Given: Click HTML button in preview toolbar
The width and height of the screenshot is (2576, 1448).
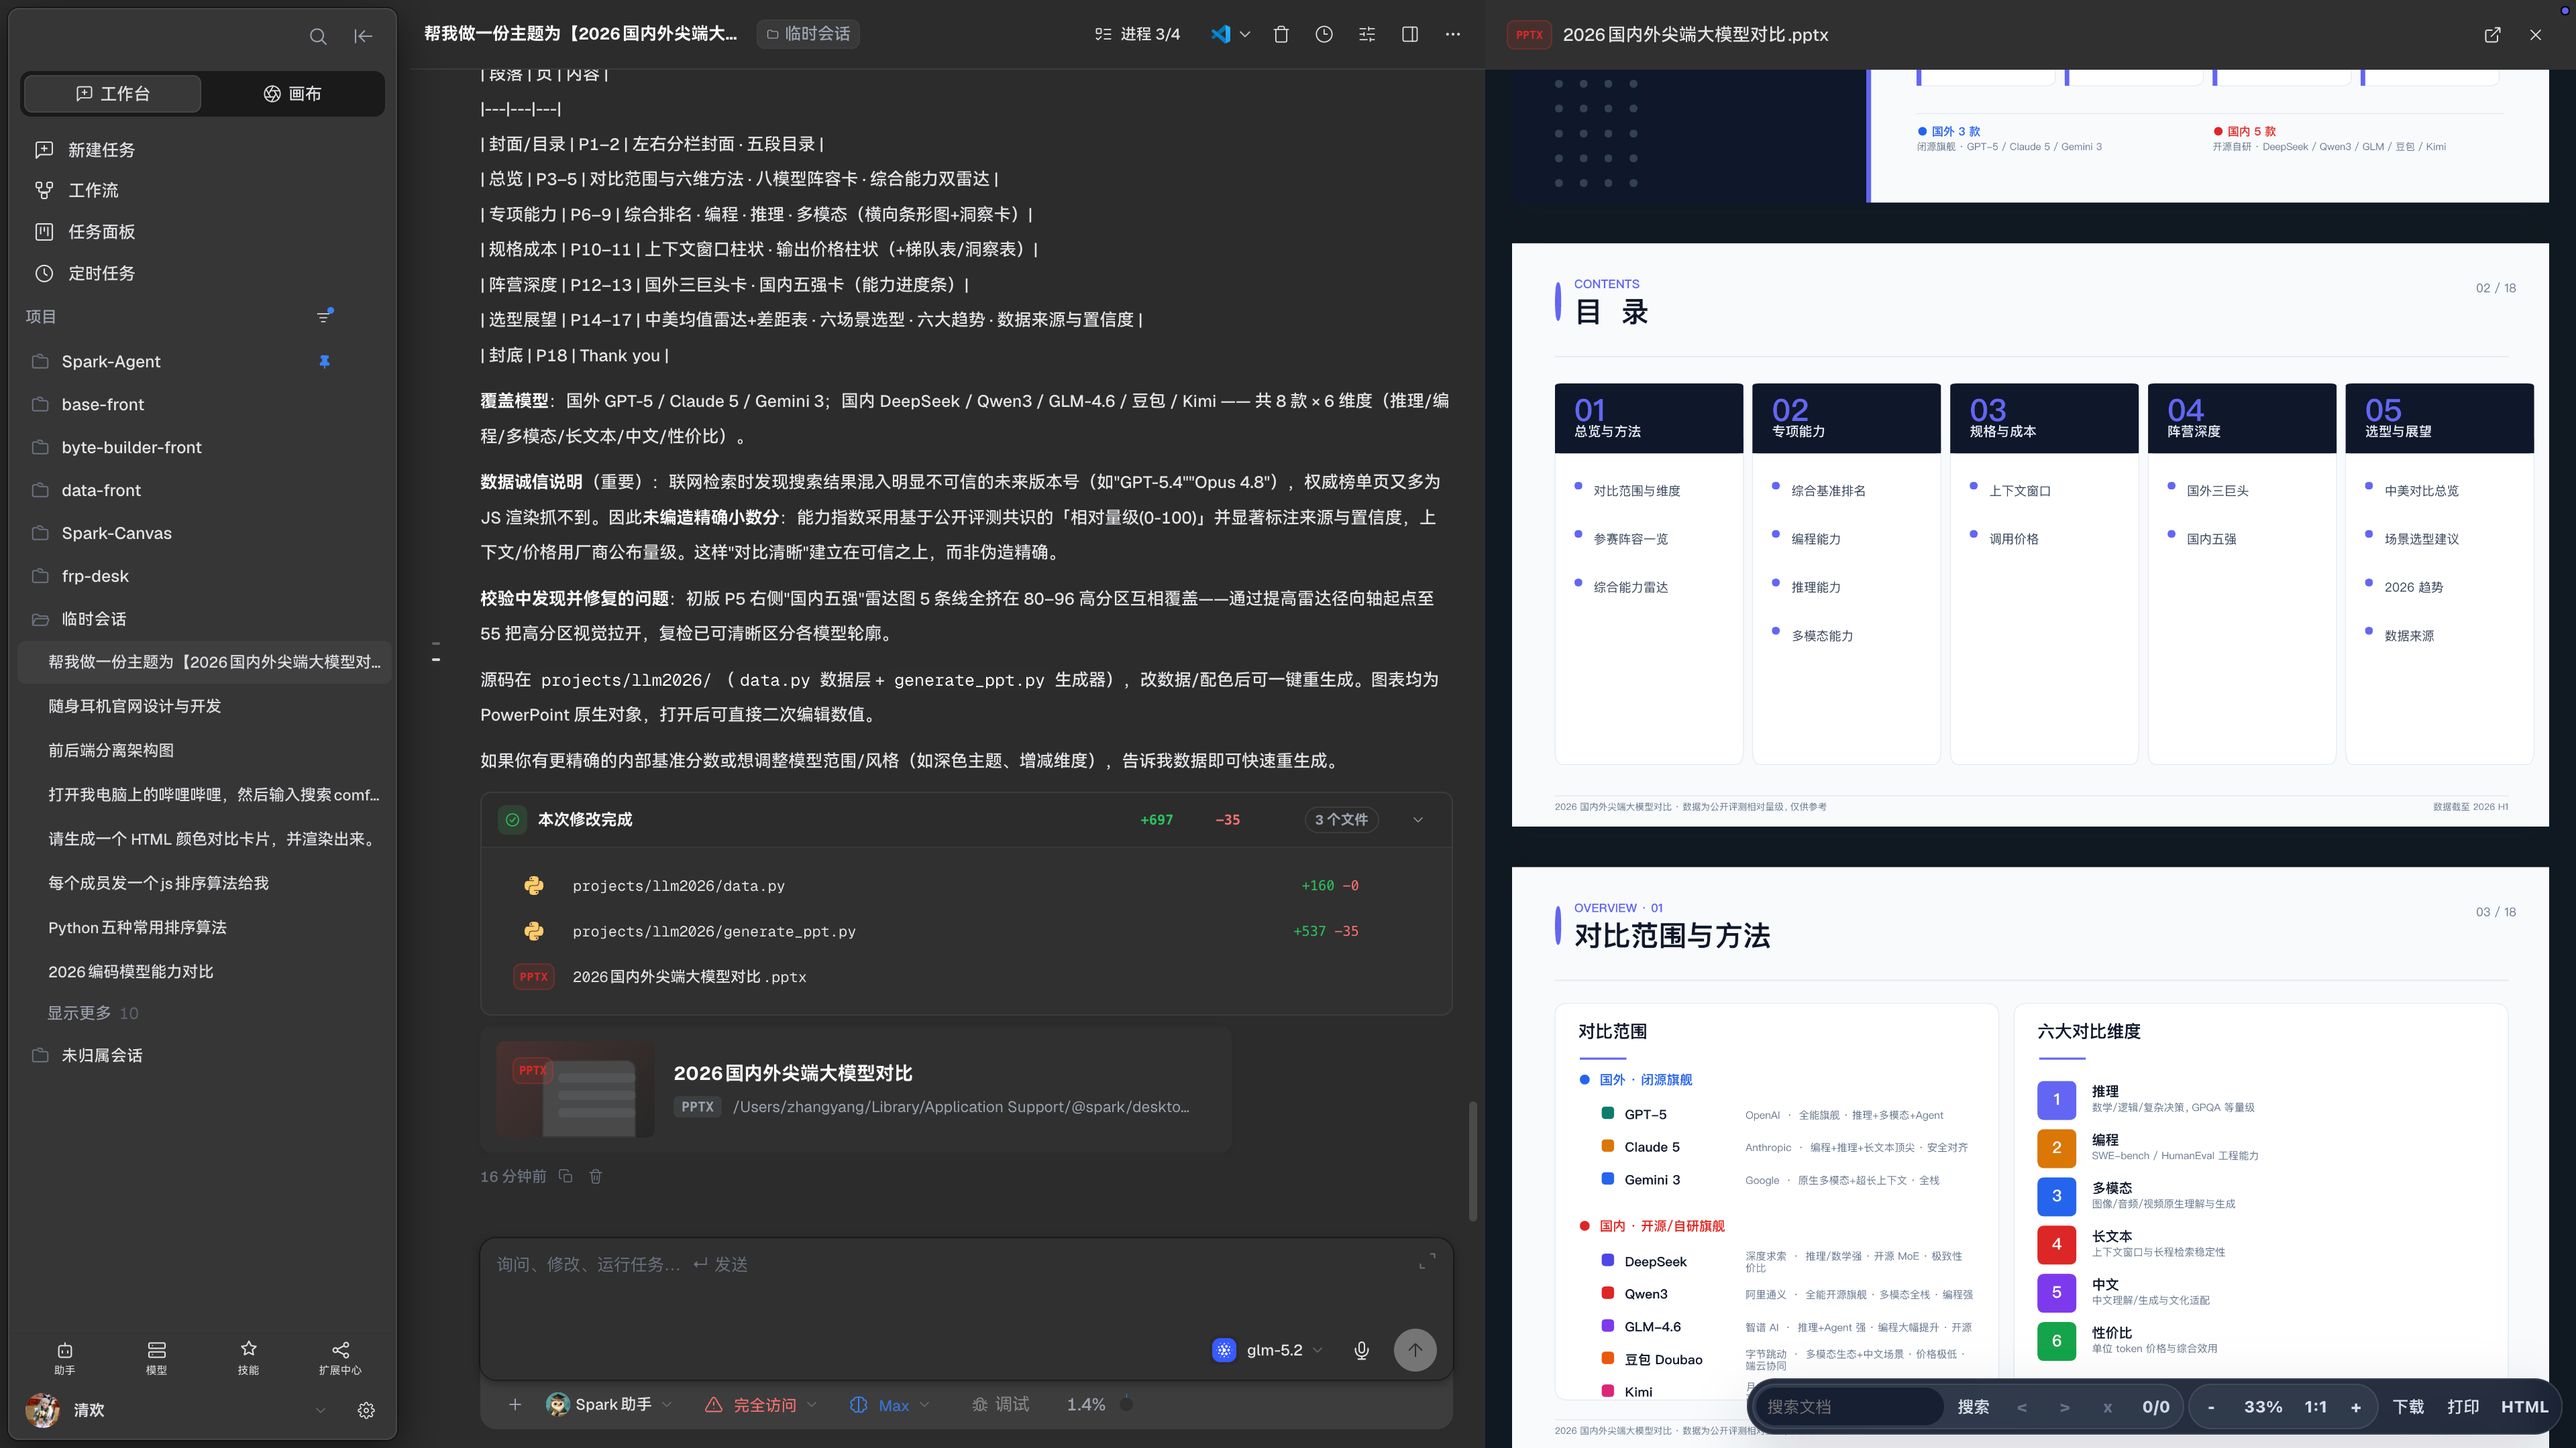Looking at the screenshot, I should click(2524, 1406).
